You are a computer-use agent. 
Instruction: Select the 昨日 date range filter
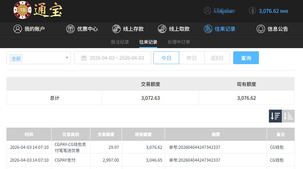tap(191, 58)
